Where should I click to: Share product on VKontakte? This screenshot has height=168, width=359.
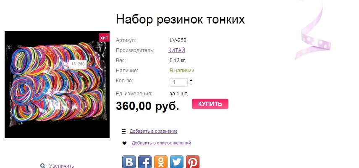tap(128, 162)
